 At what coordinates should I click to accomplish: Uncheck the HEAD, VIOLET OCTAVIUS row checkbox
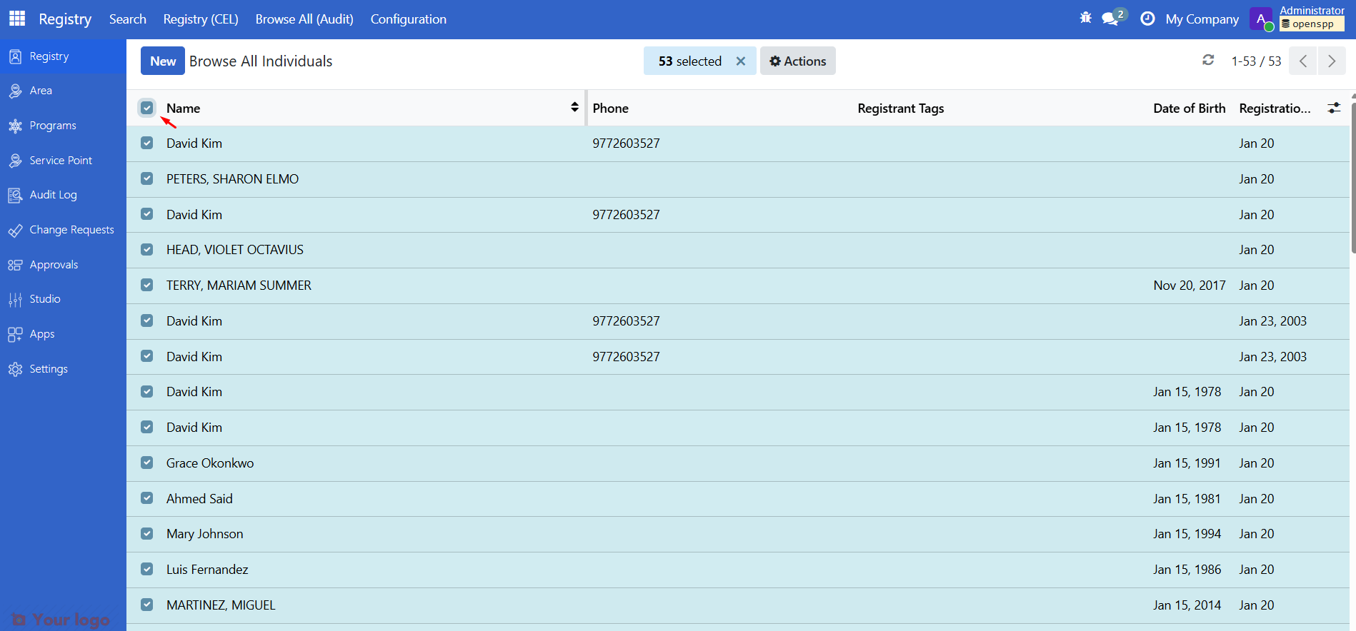[146, 250]
